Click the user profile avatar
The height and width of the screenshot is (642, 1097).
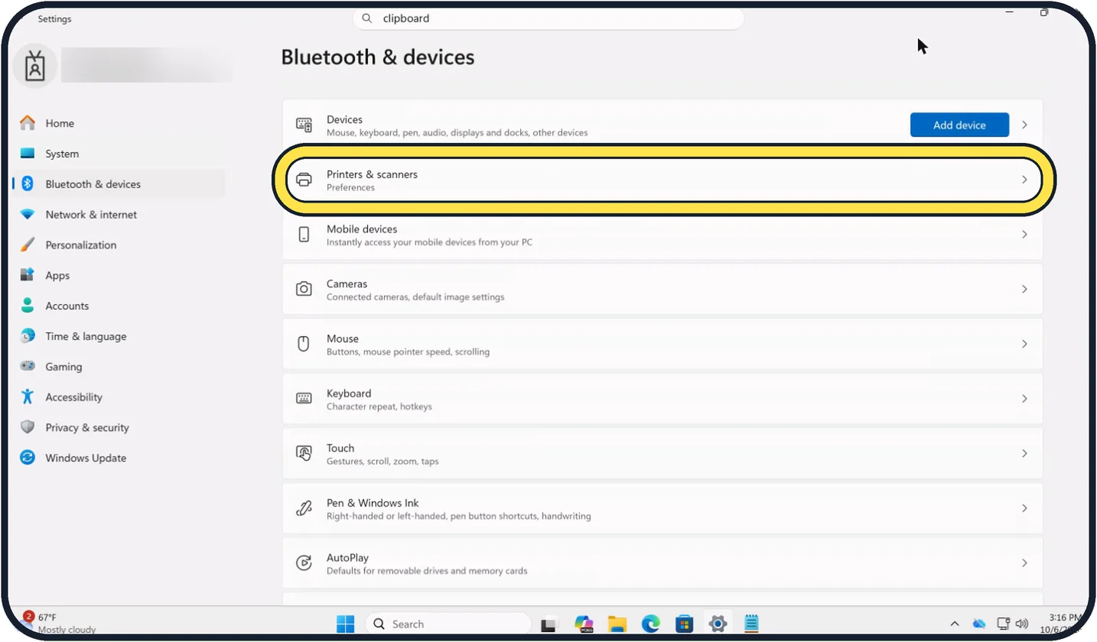[x=34, y=66]
